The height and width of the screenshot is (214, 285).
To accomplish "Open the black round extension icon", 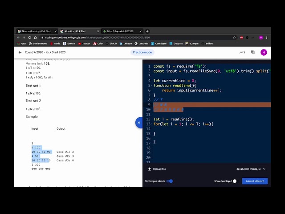I will click(247, 37).
